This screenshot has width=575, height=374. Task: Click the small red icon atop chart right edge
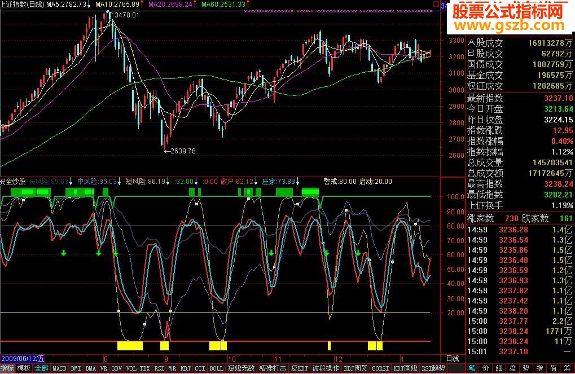pos(436,4)
